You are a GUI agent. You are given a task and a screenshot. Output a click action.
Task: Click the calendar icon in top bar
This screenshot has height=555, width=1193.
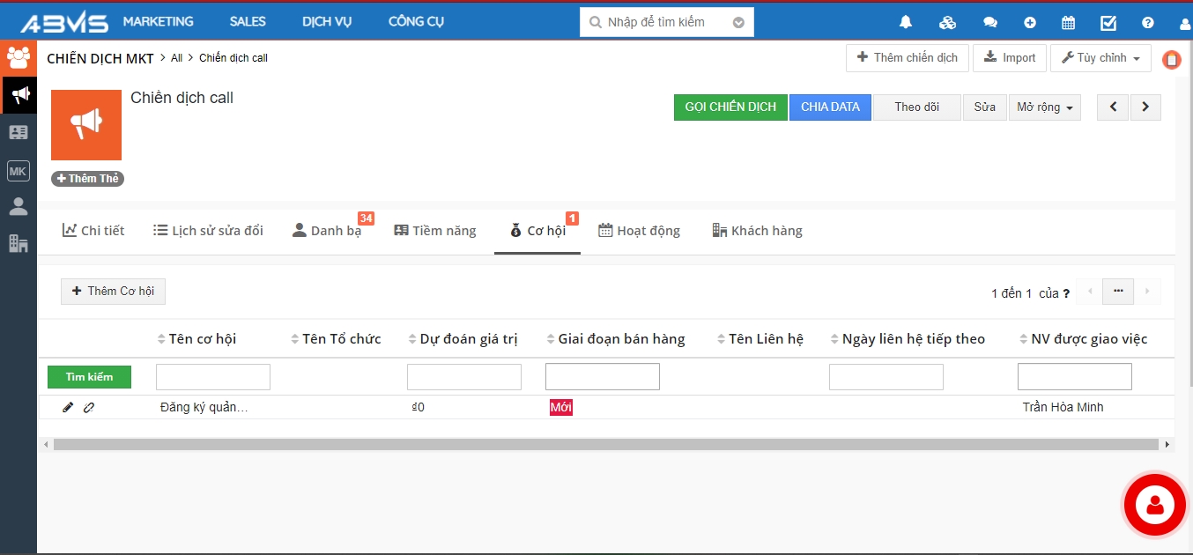tap(1068, 23)
